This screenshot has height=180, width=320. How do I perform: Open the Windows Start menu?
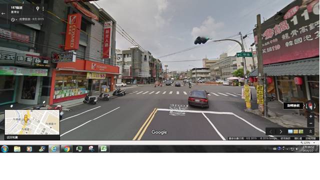point(4,149)
